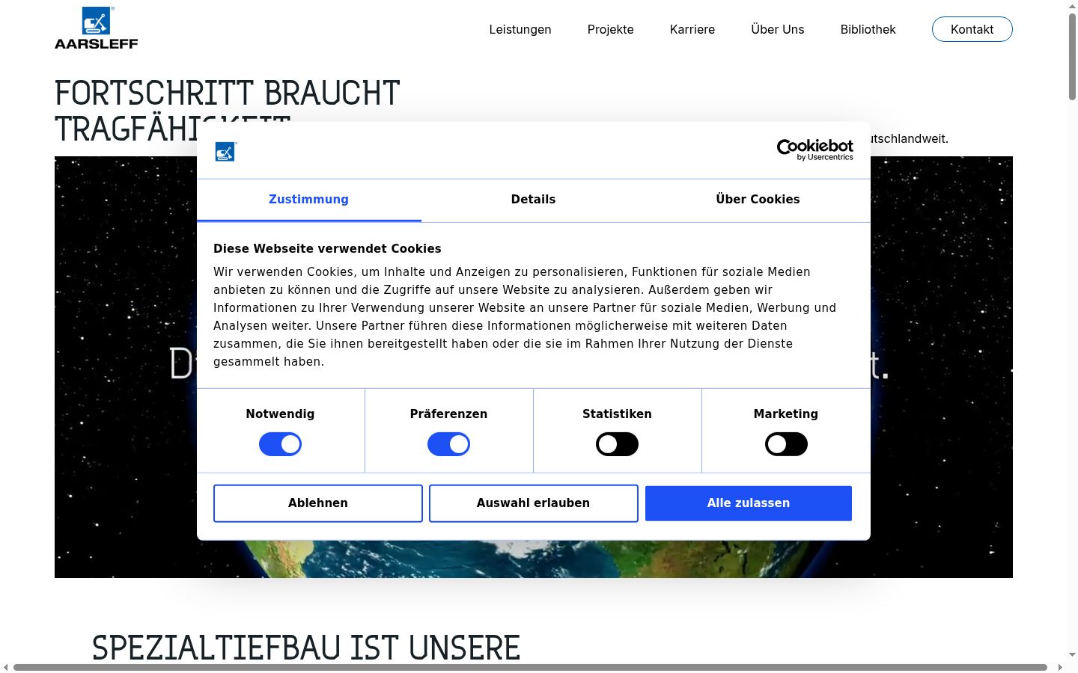Click the 'FORTSCHRITT BRAUCHT' headline
This screenshot has width=1078, height=673.
228,93
